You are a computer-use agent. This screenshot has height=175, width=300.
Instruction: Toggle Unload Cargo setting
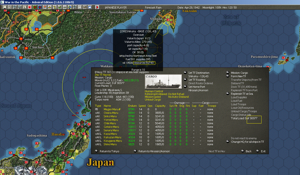(x=153, y=99)
